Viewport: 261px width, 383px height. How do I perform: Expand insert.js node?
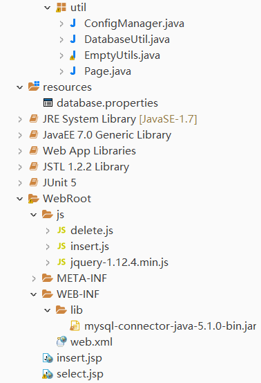coord(48,247)
